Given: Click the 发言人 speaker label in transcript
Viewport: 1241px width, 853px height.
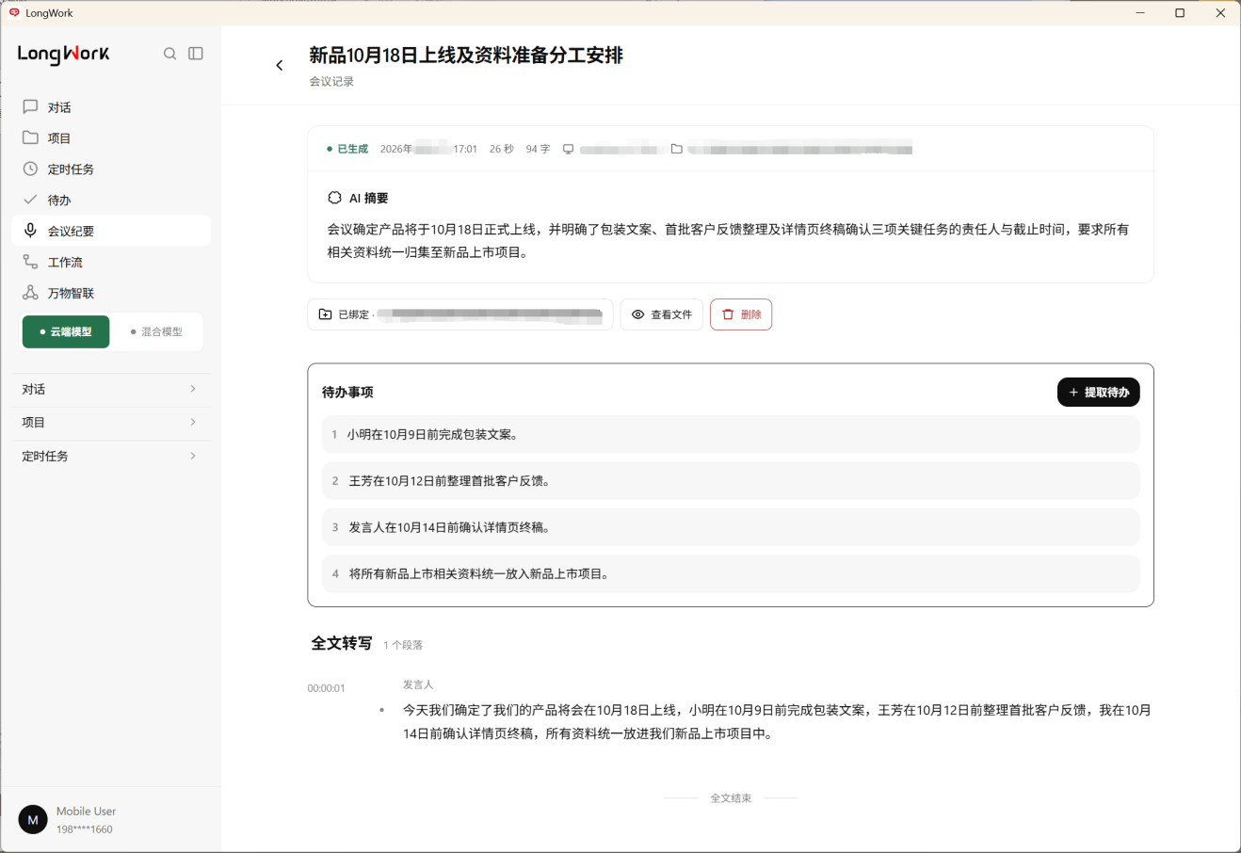Looking at the screenshot, I should (x=418, y=684).
